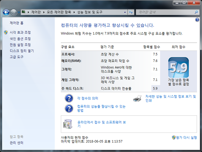Select the 제어판 breadcrumb
This screenshot has height=152, width=202.
click(x=36, y=12)
